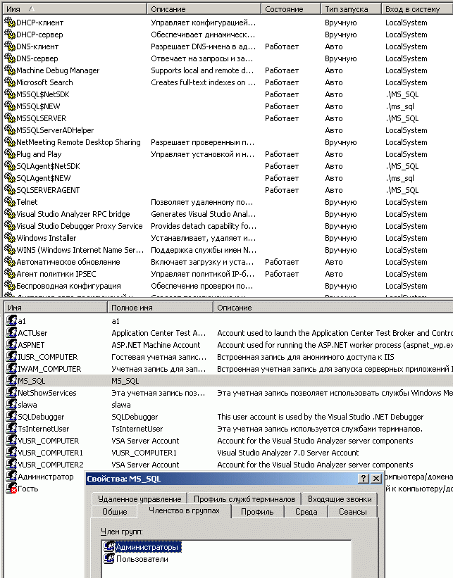Sort services by Вход в систему header

[x=417, y=9]
